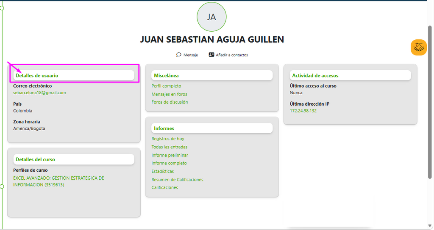Click the orange handshake icon button
Screen dimensions: 434x230
(418, 47)
